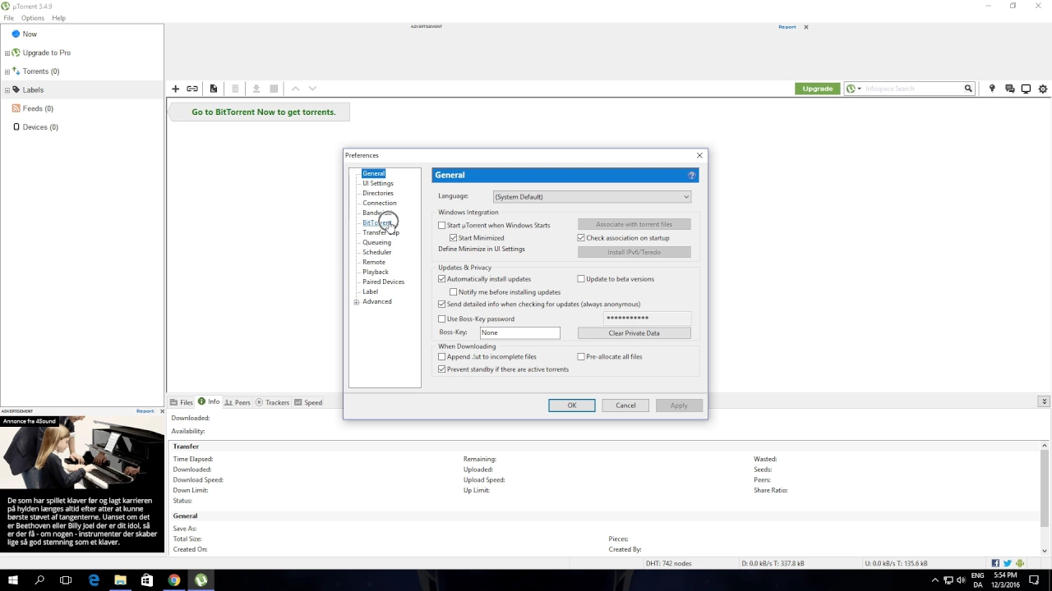Screen dimensions: 1052x591
Task: Enable Append .!ut to incomplete files
Action: 442,357
